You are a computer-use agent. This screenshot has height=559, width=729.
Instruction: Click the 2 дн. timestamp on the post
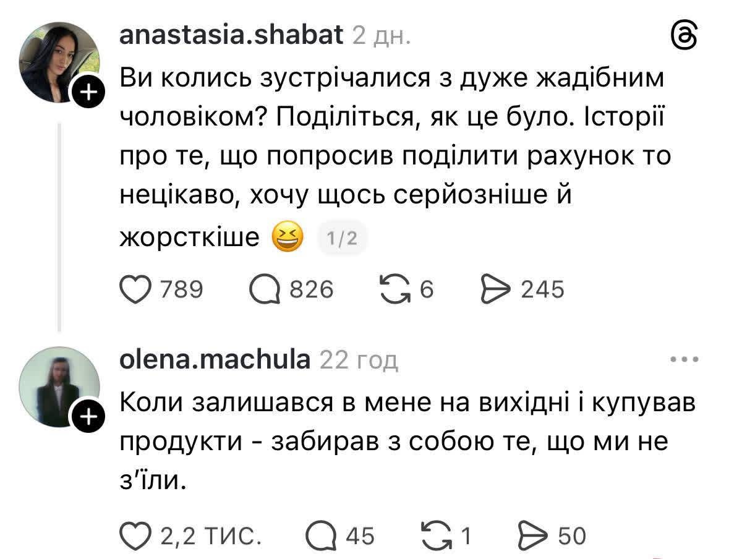pos(382,35)
